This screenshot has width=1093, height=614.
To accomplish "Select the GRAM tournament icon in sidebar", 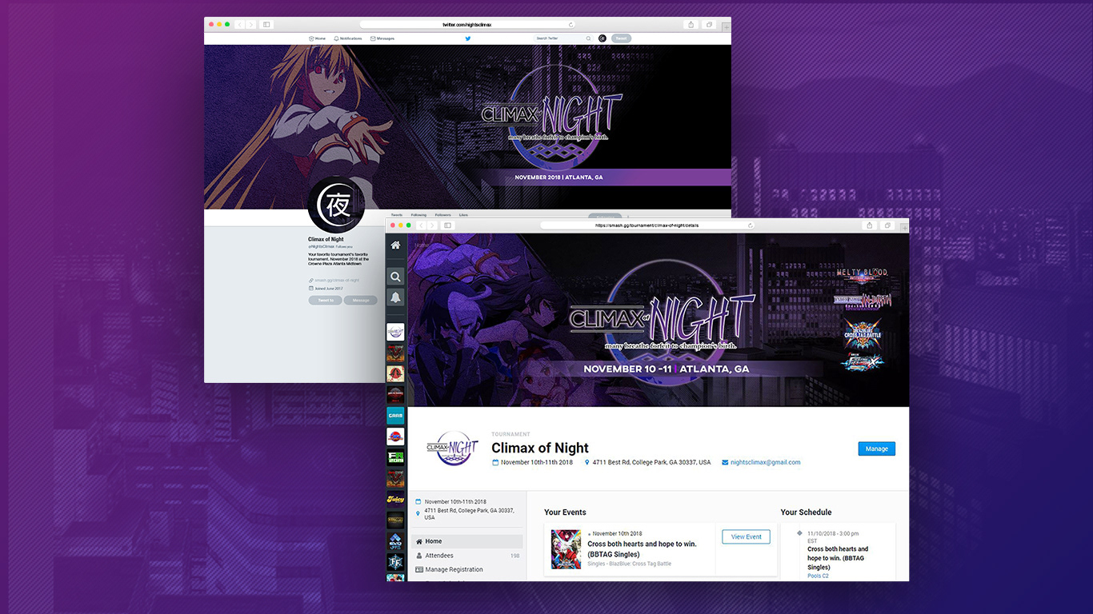I will pos(395,416).
